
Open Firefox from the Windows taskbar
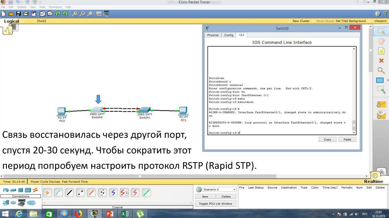pyautogui.click(x=79, y=213)
